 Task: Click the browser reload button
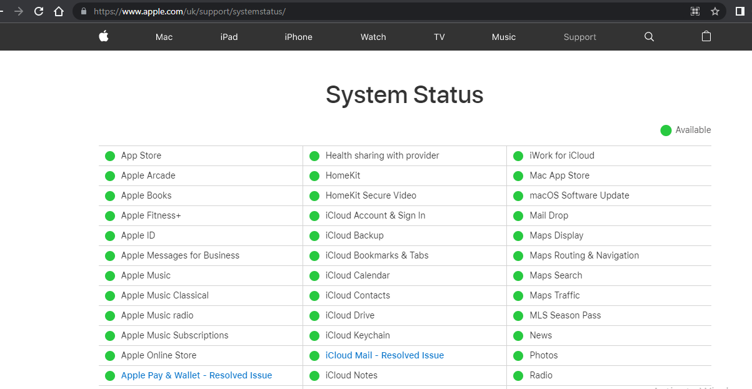point(39,11)
